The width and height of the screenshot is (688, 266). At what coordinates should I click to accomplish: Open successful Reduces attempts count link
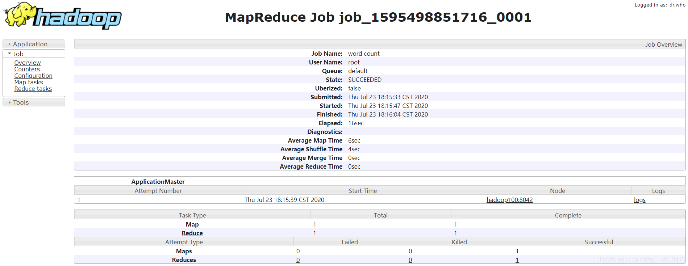517,260
